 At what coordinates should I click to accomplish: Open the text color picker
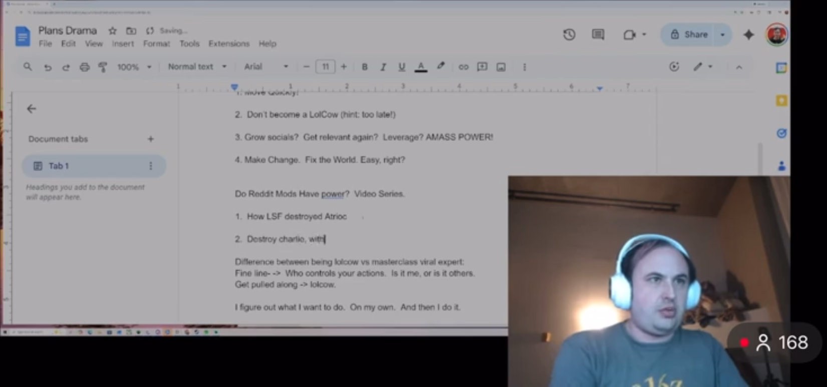click(421, 67)
